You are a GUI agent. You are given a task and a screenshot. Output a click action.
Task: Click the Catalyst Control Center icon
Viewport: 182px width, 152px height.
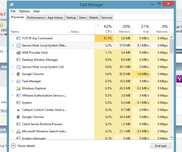[x=18, y=110]
